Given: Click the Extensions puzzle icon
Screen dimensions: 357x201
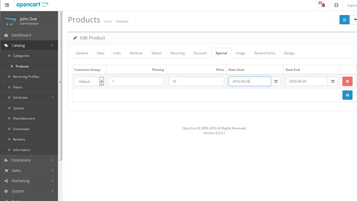Looking at the screenshot, I should (6, 160).
